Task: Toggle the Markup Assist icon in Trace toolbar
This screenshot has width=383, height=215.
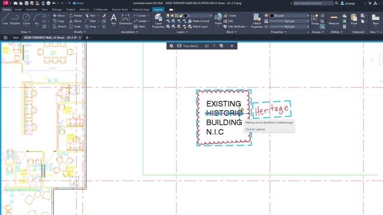Action: 221,46
